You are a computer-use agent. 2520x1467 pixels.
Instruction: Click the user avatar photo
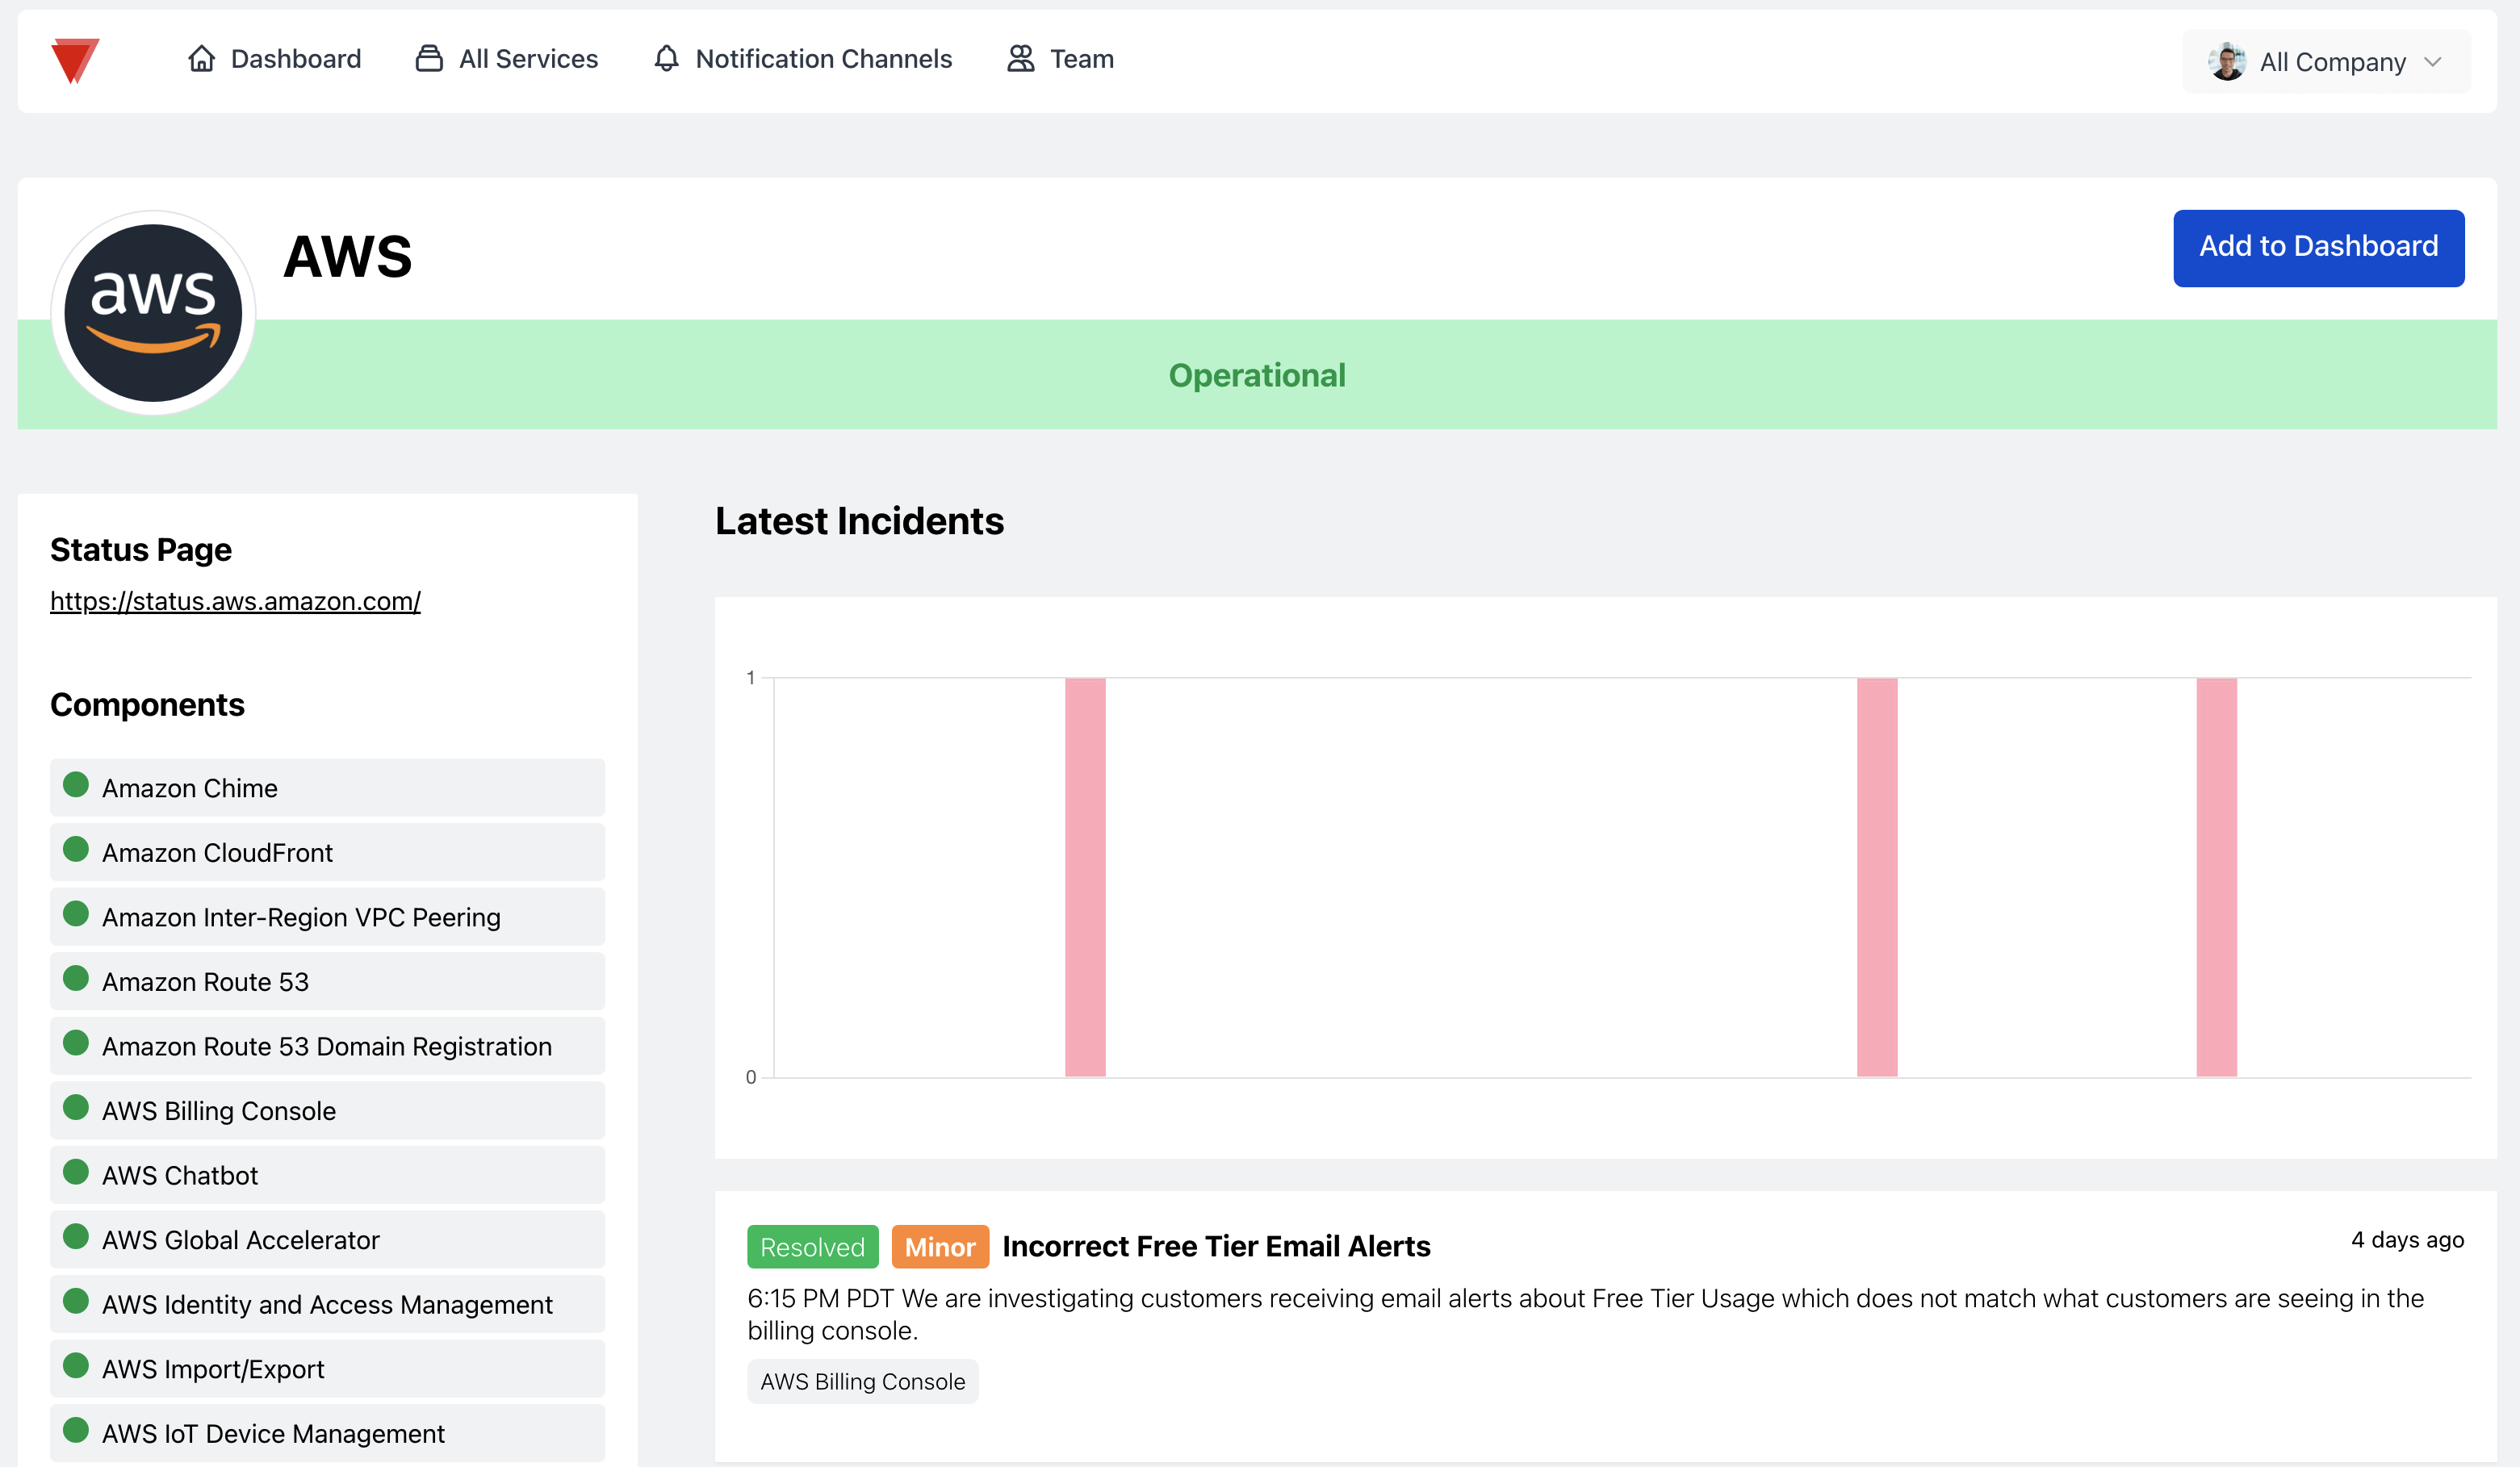tap(2226, 62)
